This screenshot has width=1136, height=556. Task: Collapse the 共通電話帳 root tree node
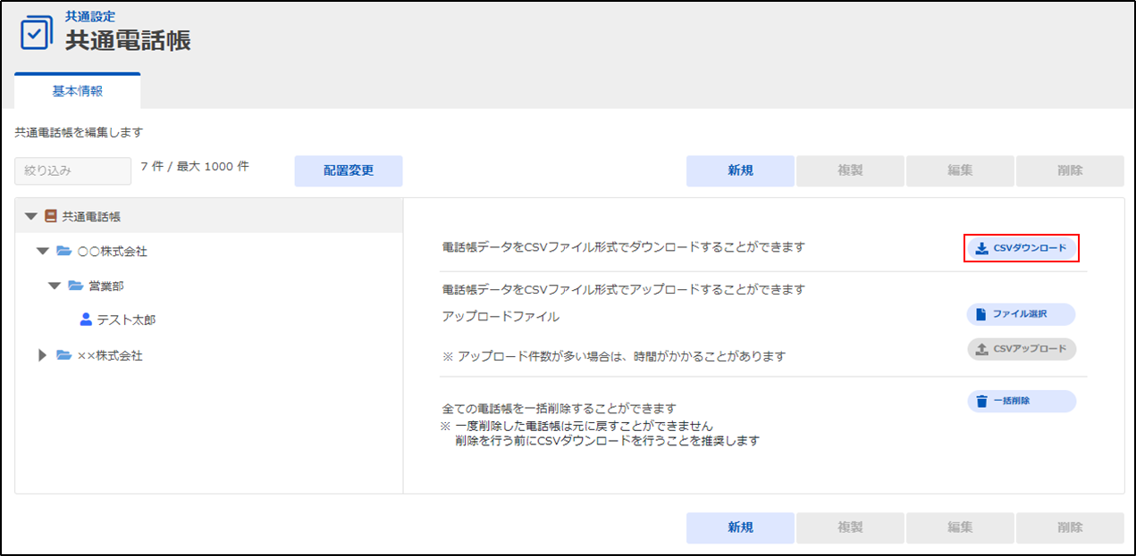(x=31, y=216)
